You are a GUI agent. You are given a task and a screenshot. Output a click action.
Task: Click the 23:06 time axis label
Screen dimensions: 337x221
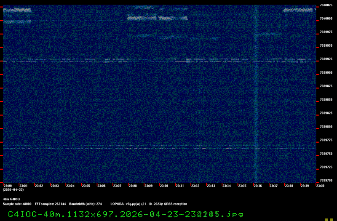point(102,186)
